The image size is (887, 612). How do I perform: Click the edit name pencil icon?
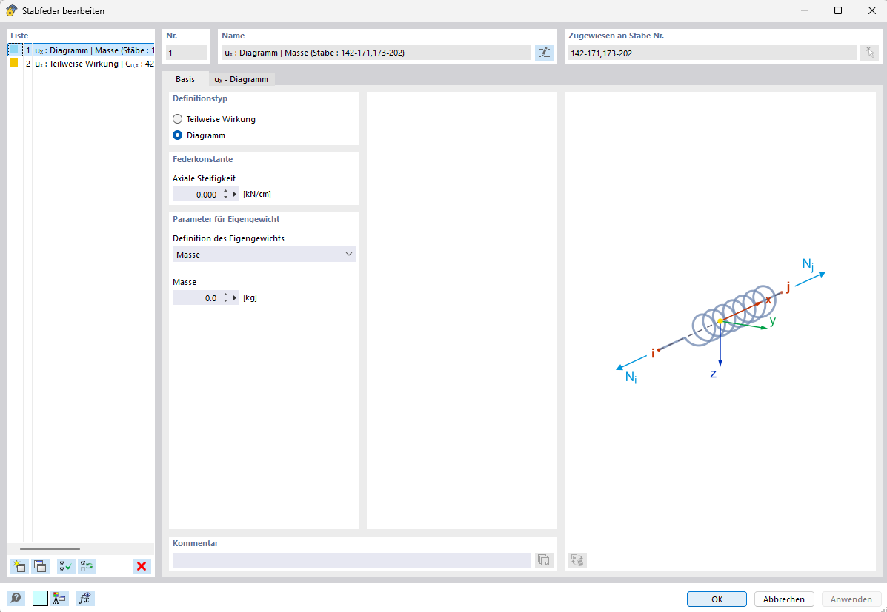[x=544, y=53]
